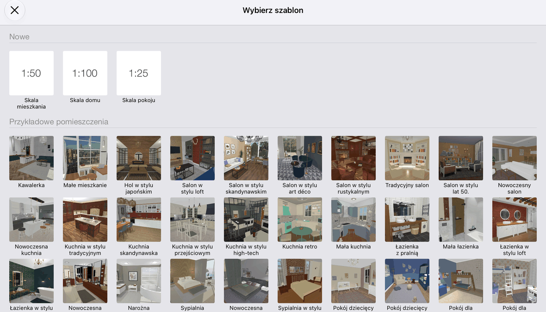Open Łazienka z pralnią template
546x312 pixels.
[407, 219]
